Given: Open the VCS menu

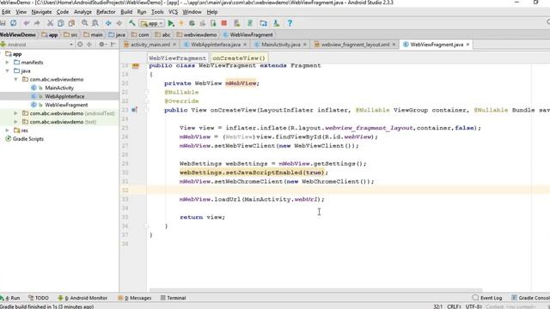Looking at the screenshot, I should [173, 12].
